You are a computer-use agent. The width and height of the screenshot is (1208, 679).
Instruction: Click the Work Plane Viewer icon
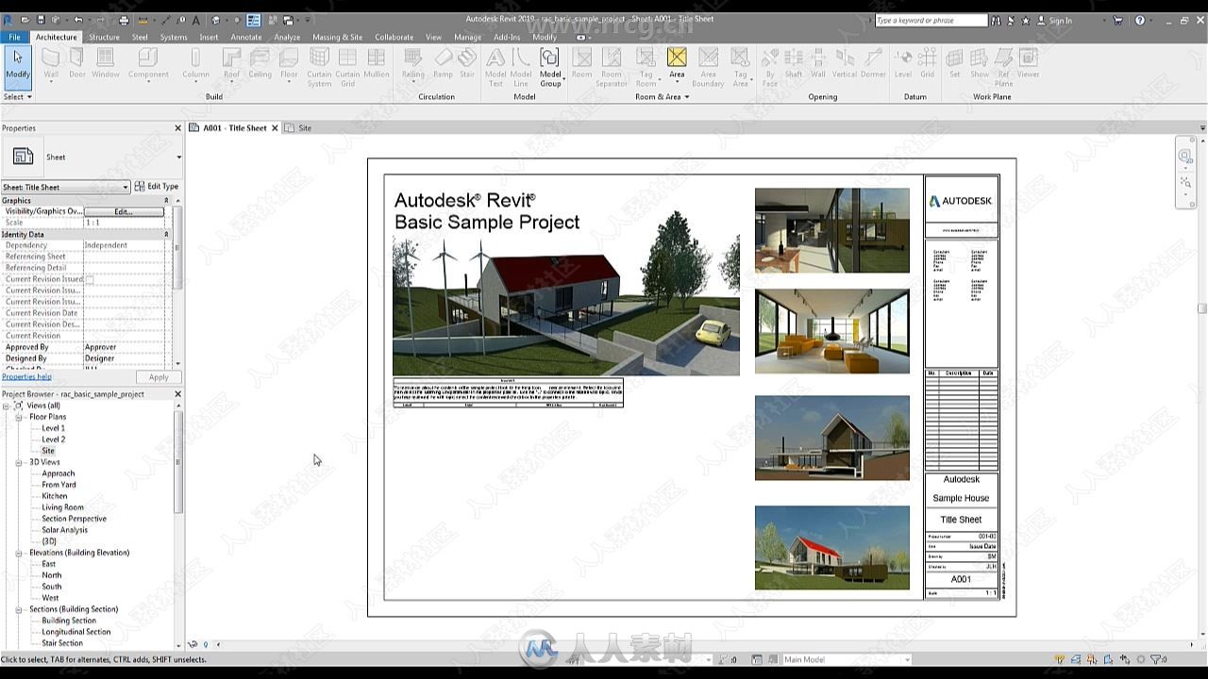[x=1028, y=59]
